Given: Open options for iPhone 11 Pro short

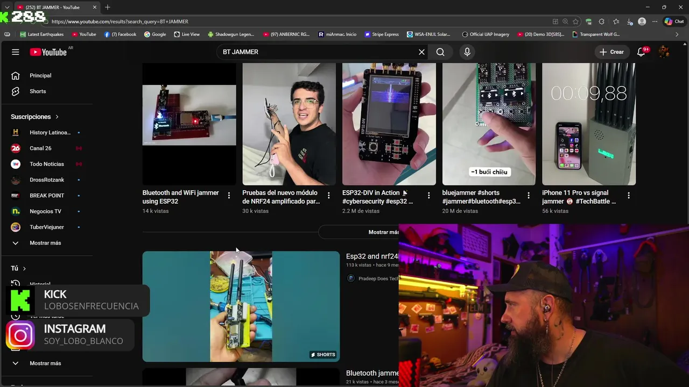Looking at the screenshot, I should point(629,196).
